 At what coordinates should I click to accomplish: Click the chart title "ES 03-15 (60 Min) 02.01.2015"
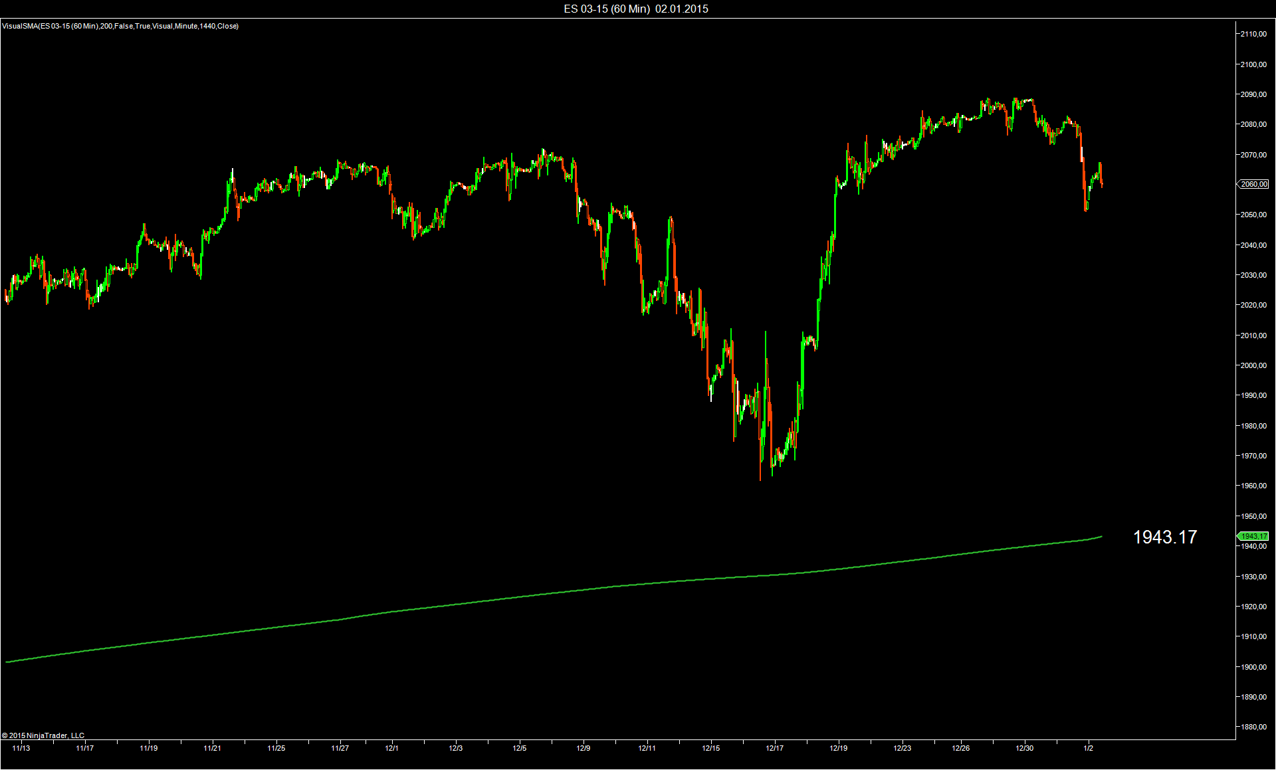[x=636, y=9]
